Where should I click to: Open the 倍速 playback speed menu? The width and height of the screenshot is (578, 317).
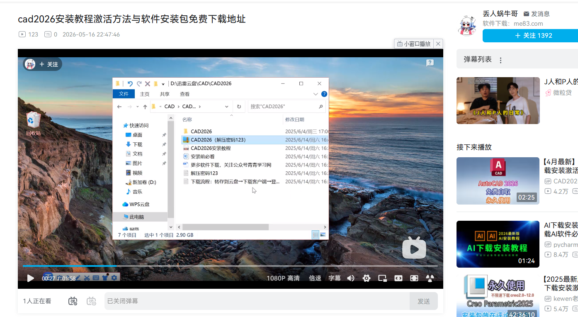point(315,278)
